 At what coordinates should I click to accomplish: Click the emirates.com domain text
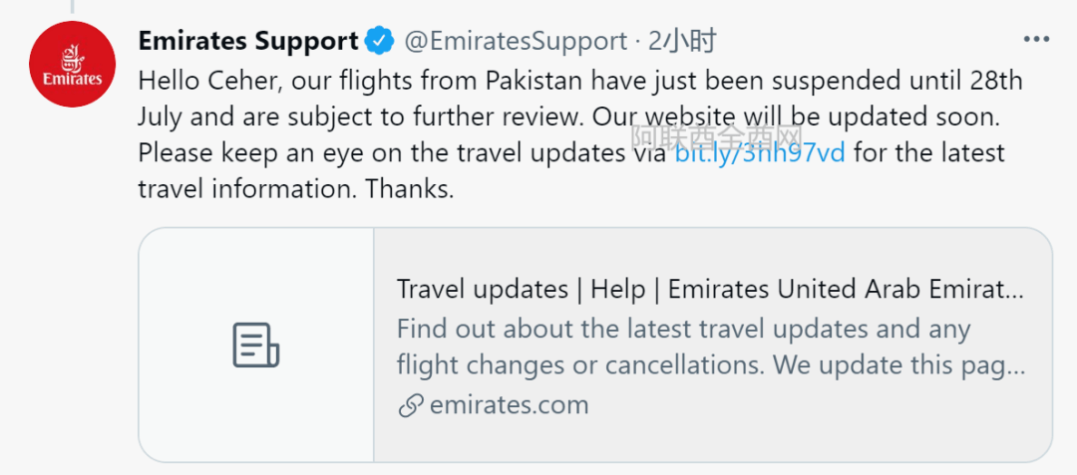pos(509,405)
